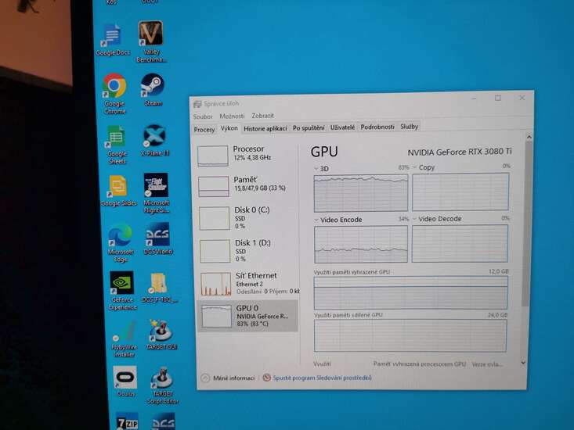Select the Síť Ethernet entry
This screenshot has height=430, width=574.
pos(248,284)
